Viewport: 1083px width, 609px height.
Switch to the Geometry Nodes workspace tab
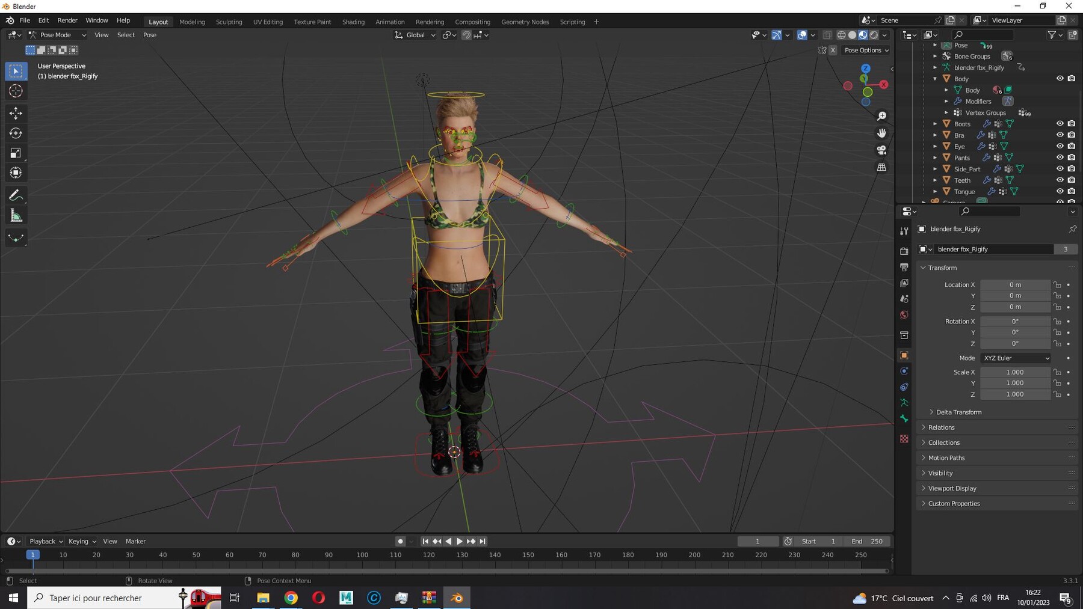pyautogui.click(x=525, y=22)
